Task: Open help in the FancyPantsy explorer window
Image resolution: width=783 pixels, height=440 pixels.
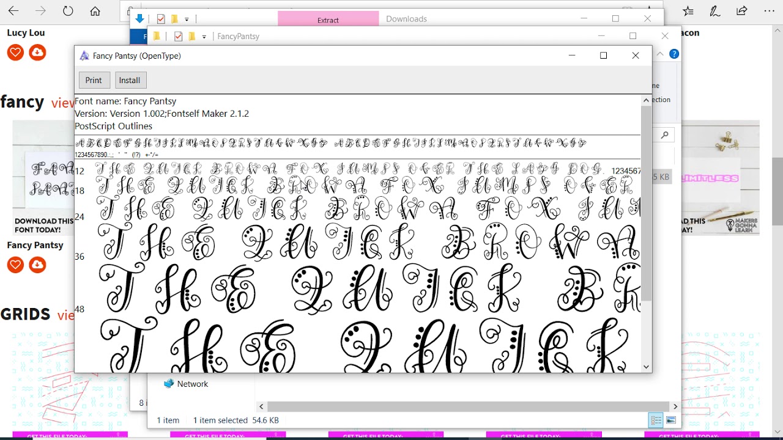Action: [x=674, y=54]
